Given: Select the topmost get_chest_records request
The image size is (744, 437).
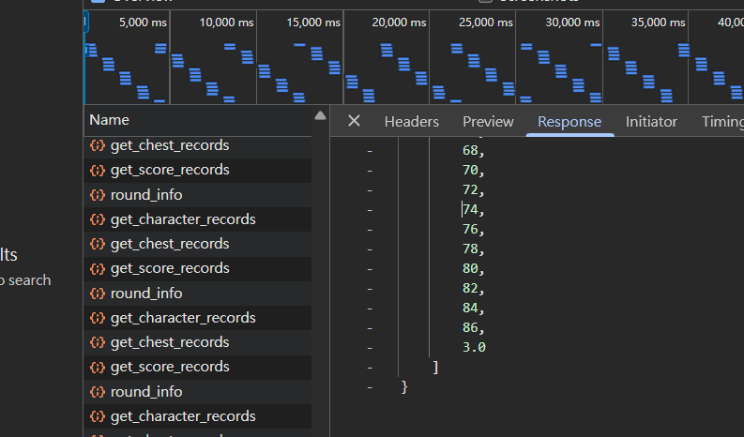Looking at the screenshot, I should [197, 145].
